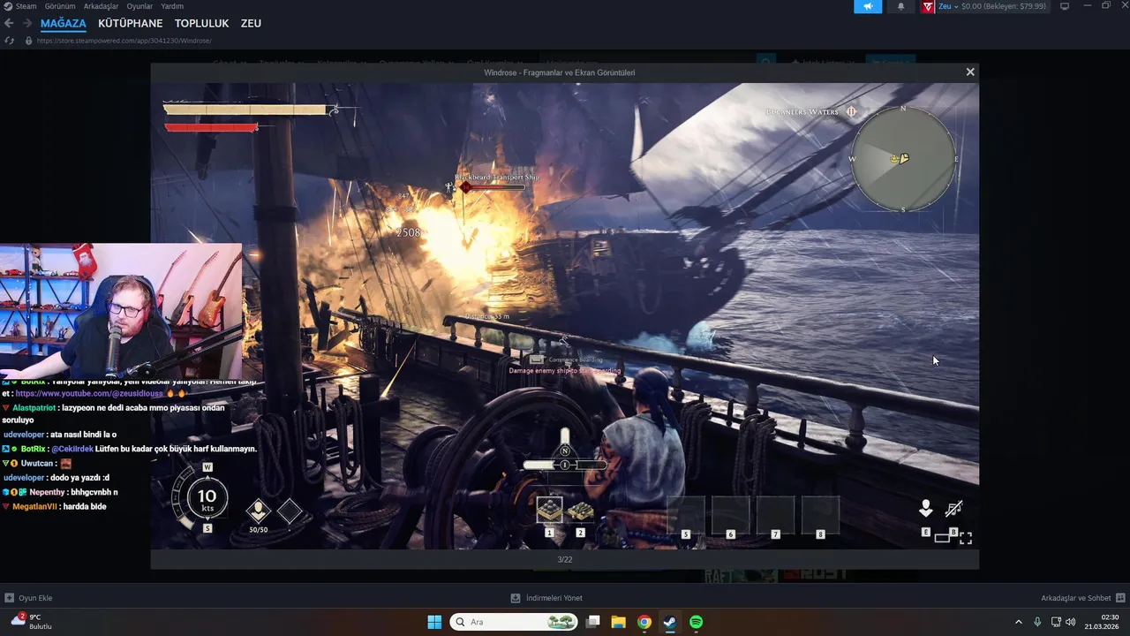
Task: Show hidden system tray icons
Action: point(1018,622)
